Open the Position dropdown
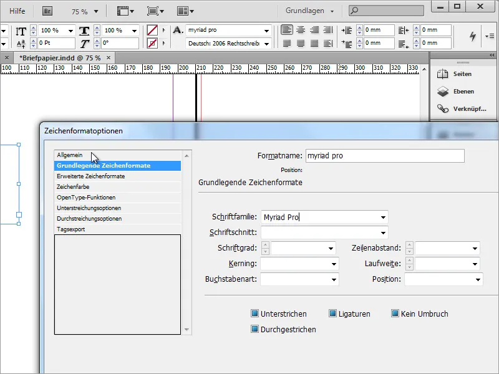Image resolution: width=499 pixels, height=374 pixels. [x=478, y=279]
